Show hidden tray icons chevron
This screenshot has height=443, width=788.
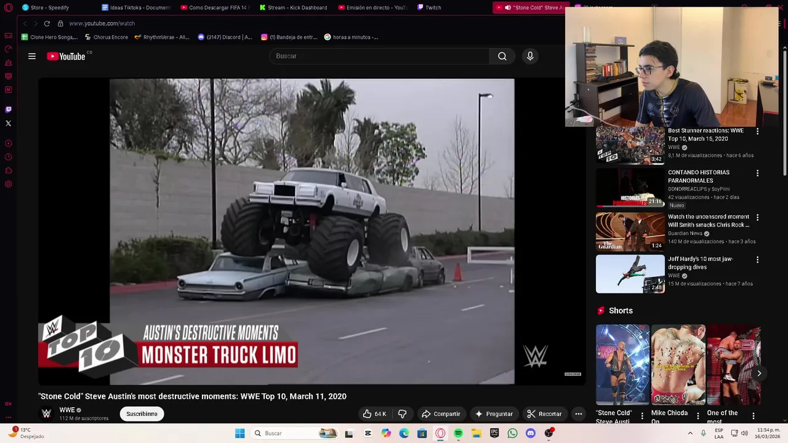(689, 433)
